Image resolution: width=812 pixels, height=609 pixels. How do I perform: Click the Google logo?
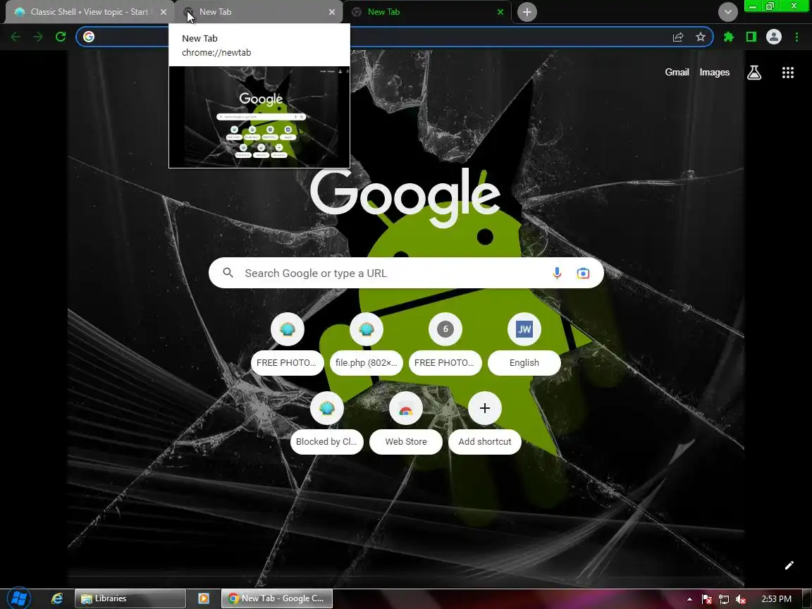click(x=405, y=198)
